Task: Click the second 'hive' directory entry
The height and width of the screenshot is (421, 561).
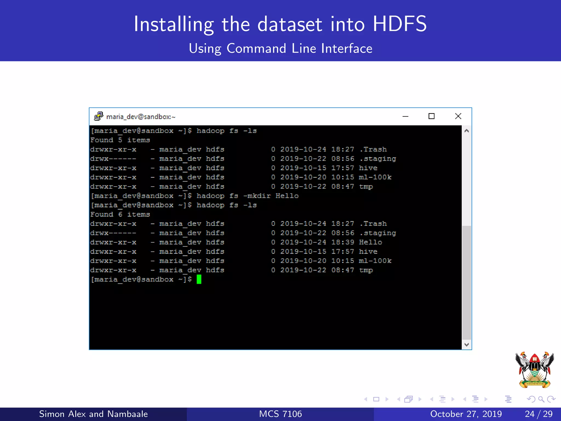Action: click(x=368, y=252)
